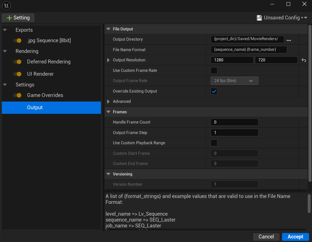Collapse the Frames section
This screenshot has width=312, height=242.
pos(108,112)
